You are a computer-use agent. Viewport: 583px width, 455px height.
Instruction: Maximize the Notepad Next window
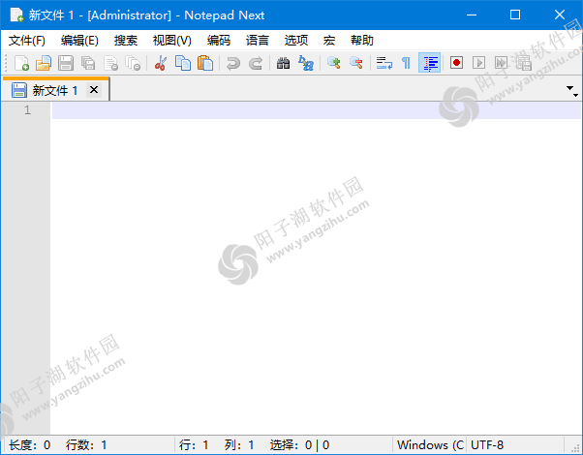pos(515,15)
